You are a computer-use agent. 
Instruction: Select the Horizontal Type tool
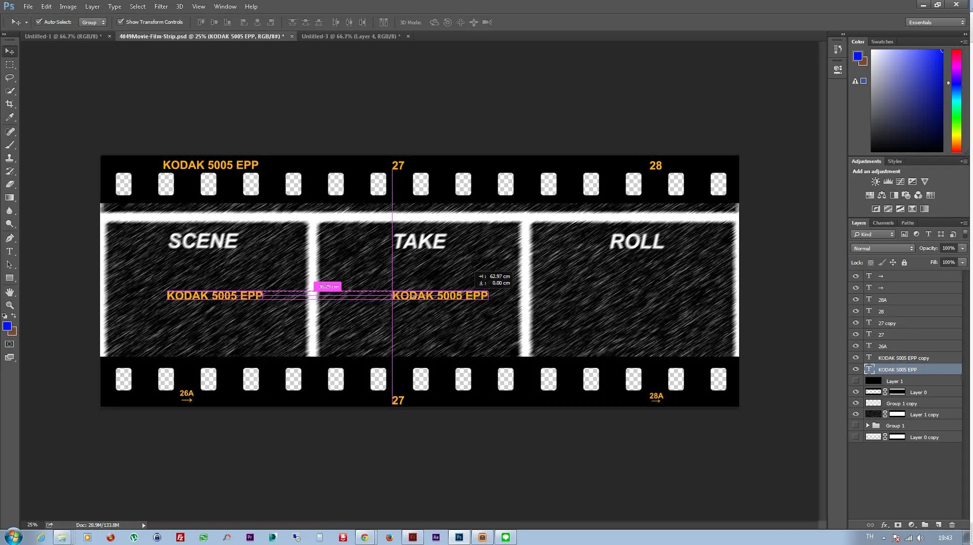(10, 251)
